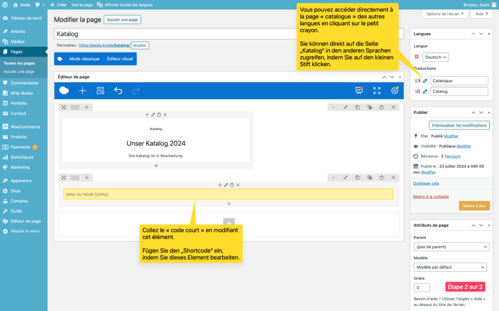Image resolution: width=499 pixels, height=311 pixels.
Task: Toggle the Publier panel arrow
Action: (x=490, y=112)
